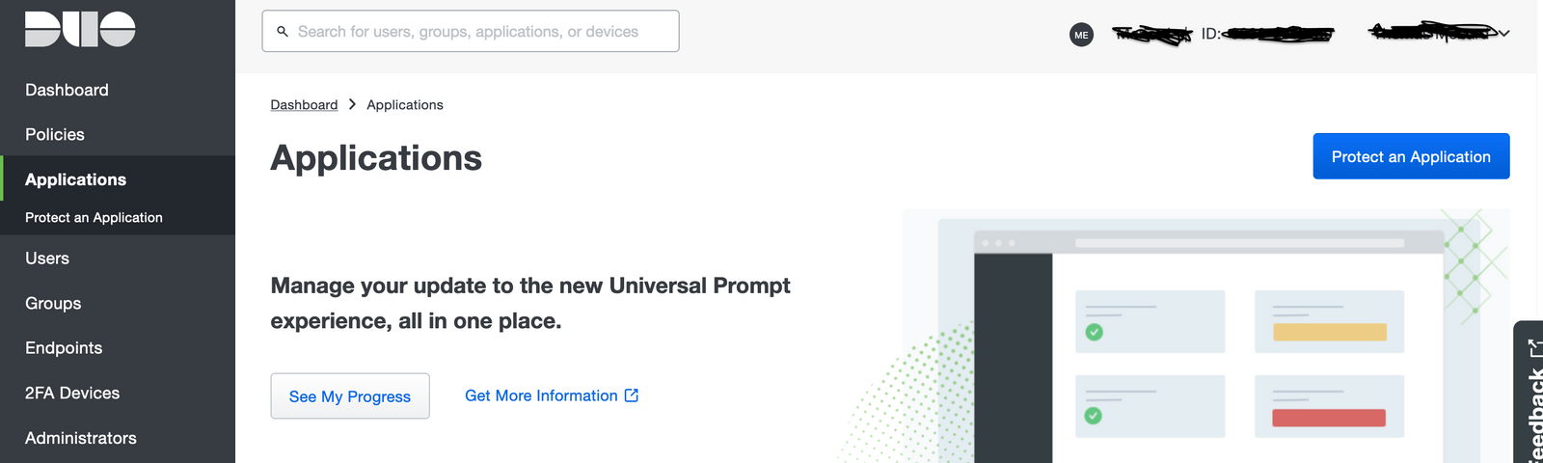Click the blue Protect an Application button
The height and width of the screenshot is (463, 1543).
pyautogui.click(x=1411, y=156)
